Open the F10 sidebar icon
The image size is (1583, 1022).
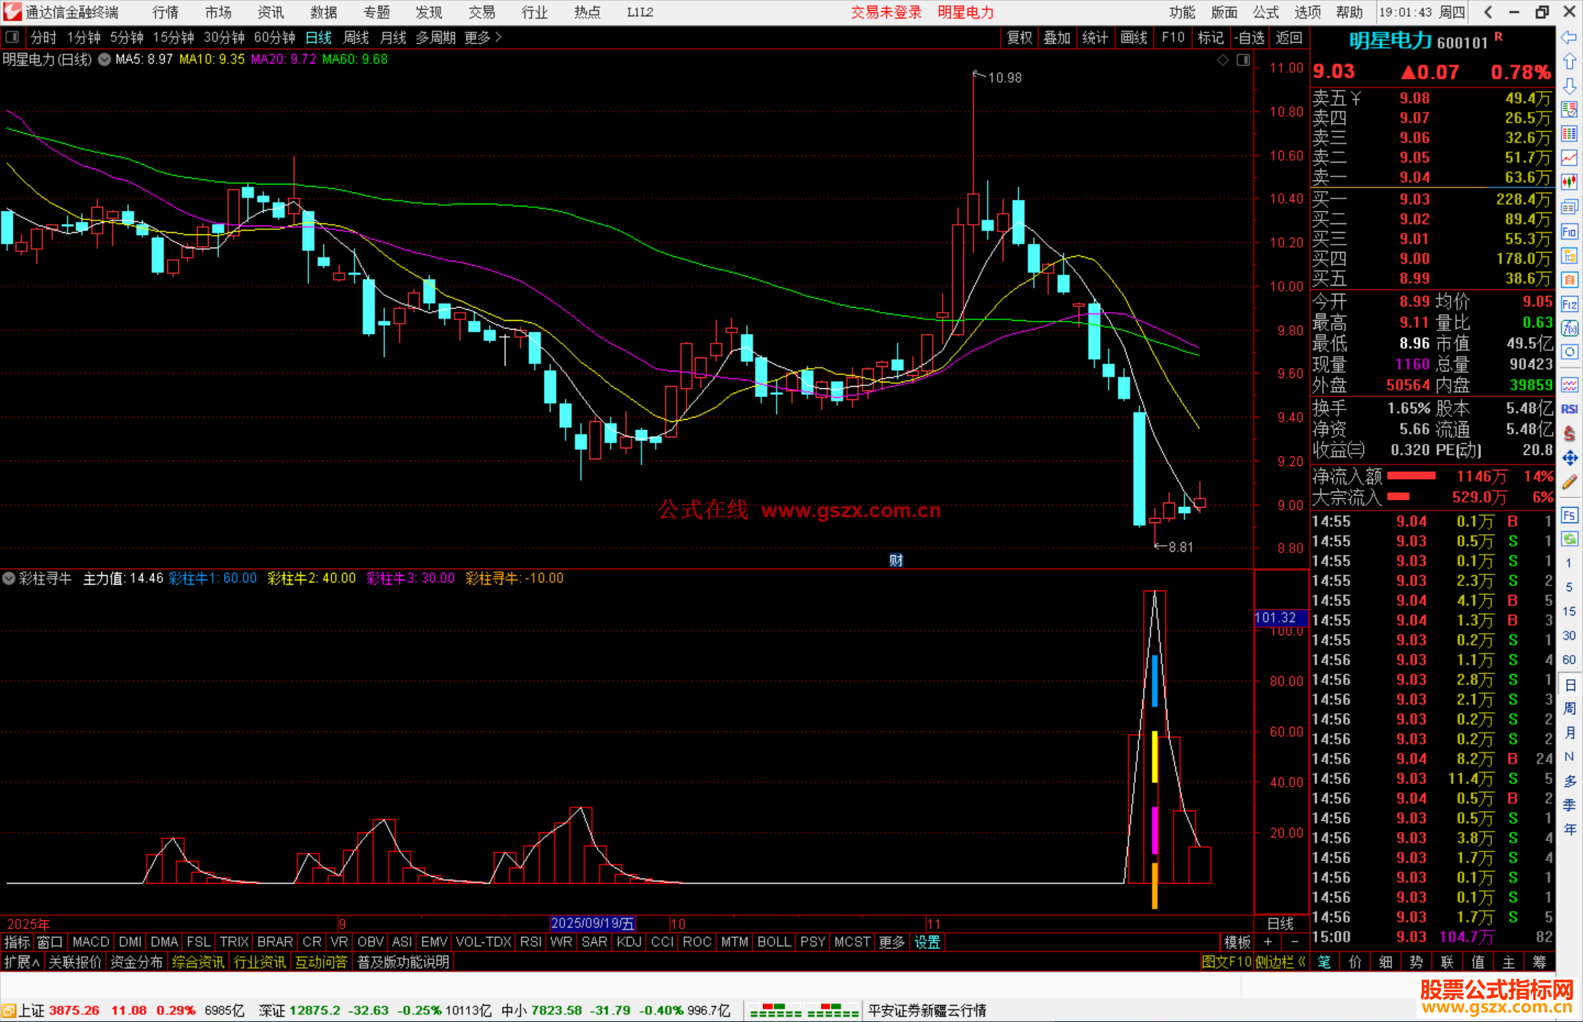click(x=1569, y=232)
